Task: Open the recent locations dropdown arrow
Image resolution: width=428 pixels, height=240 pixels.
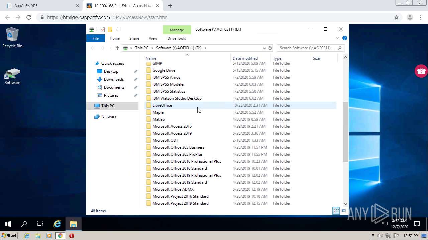Action: coord(111,48)
